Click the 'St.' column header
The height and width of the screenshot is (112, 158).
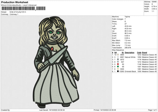123,53
